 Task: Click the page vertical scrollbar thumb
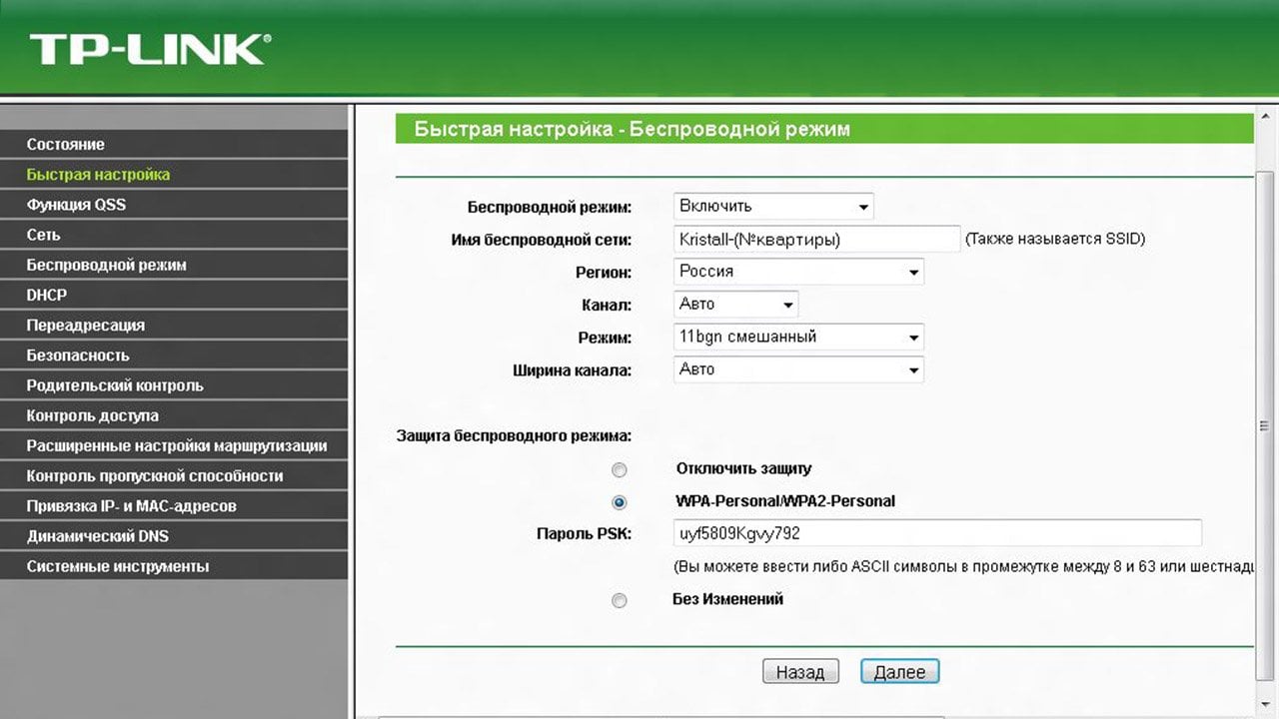click(1265, 425)
